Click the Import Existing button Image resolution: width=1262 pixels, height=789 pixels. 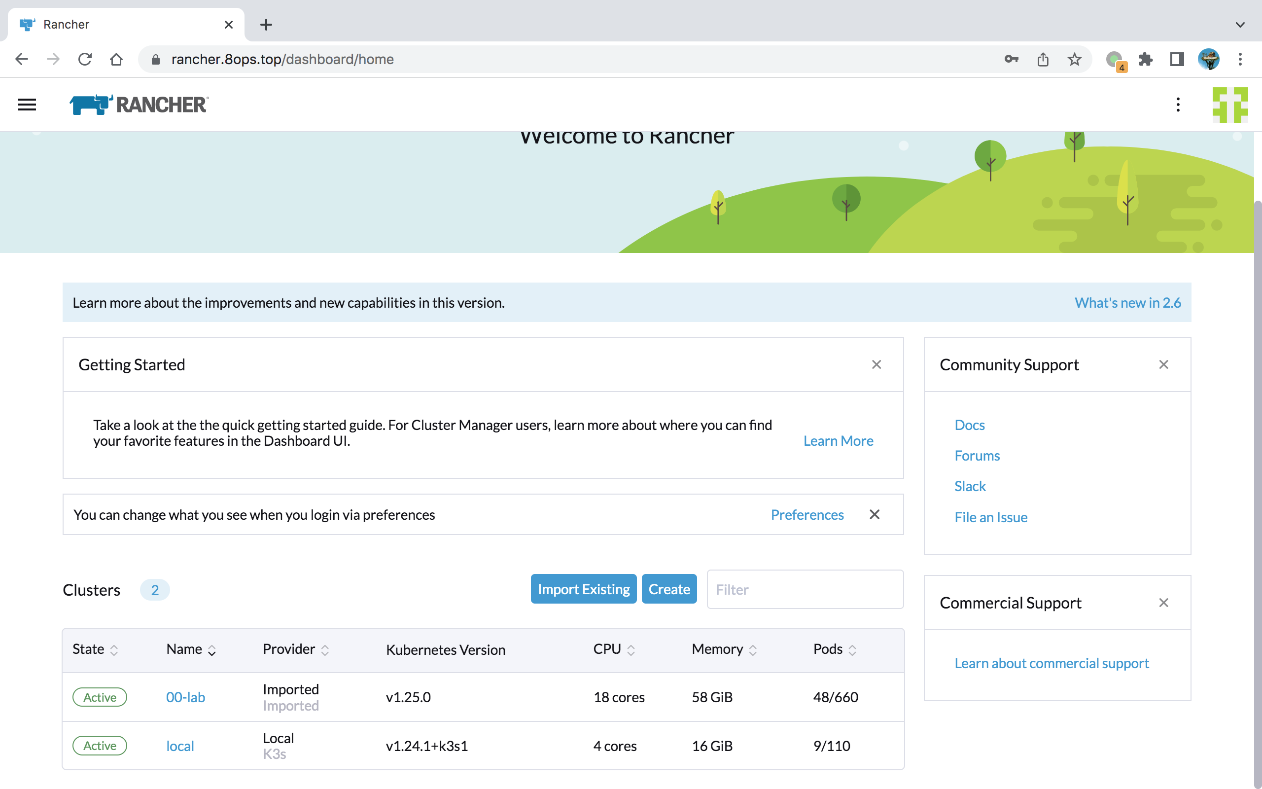click(584, 589)
